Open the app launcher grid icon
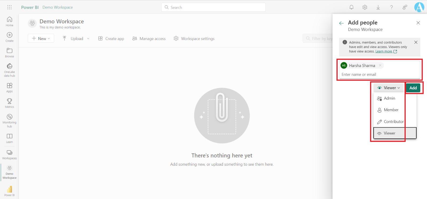This screenshot has height=199, width=427. (x=9, y=7)
